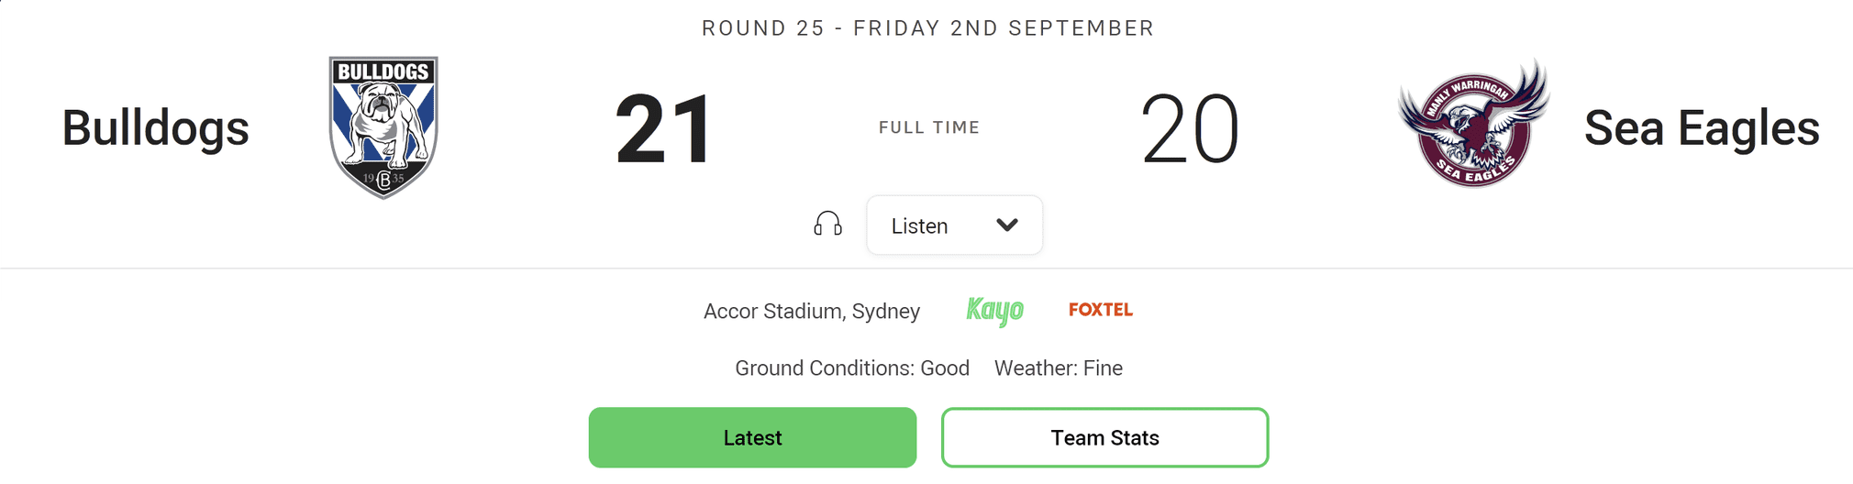Click the Round 25 Friday 2nd September heading

(927, 28)
